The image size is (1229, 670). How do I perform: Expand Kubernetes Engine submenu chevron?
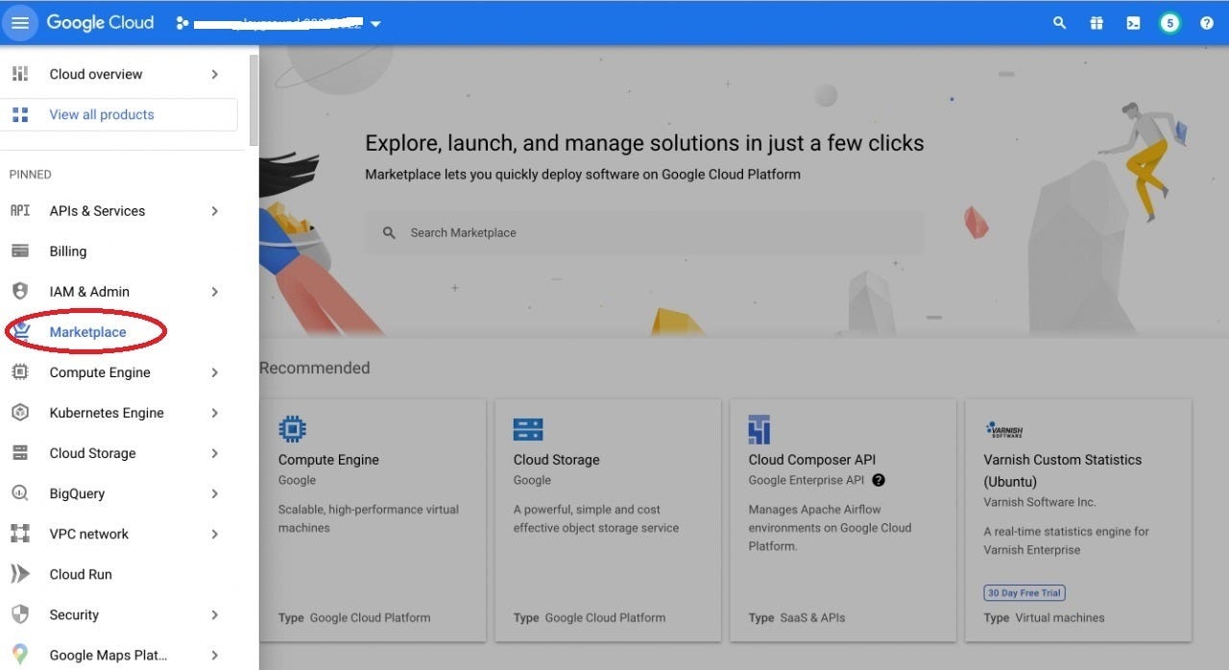tap(215, 412)
